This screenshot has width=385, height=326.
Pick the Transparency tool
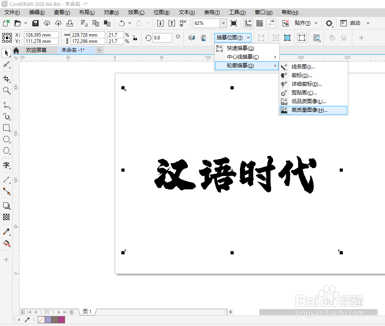coord(6,217)
